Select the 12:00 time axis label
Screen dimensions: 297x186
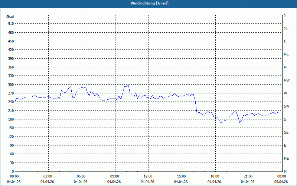[x=148, y=176]
